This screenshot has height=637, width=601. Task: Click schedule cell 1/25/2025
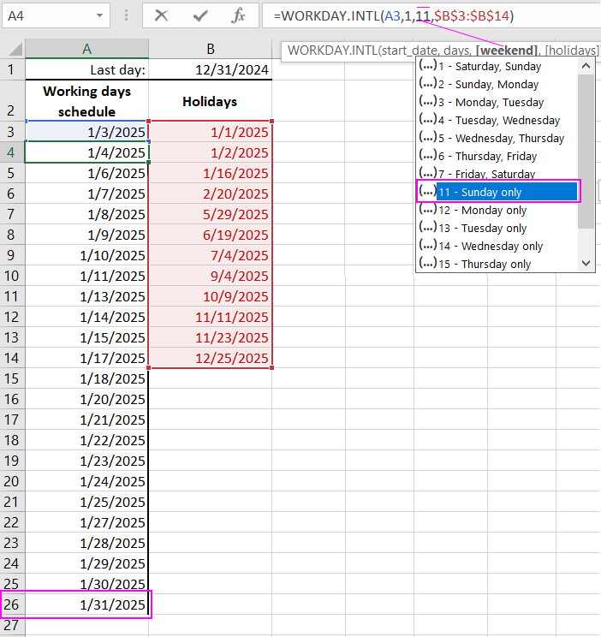(x=87, y=502)
